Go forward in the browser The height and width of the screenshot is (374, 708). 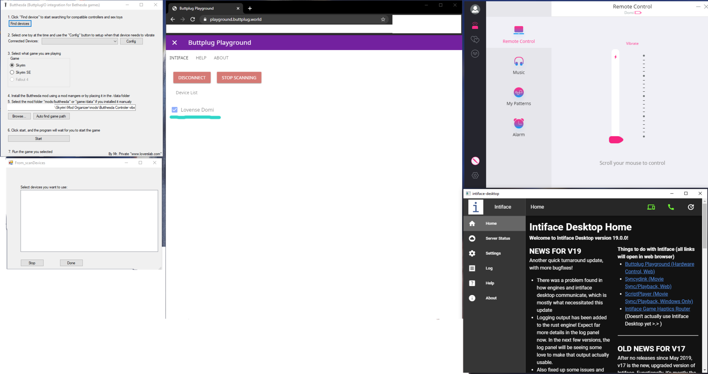coord(183,19)
